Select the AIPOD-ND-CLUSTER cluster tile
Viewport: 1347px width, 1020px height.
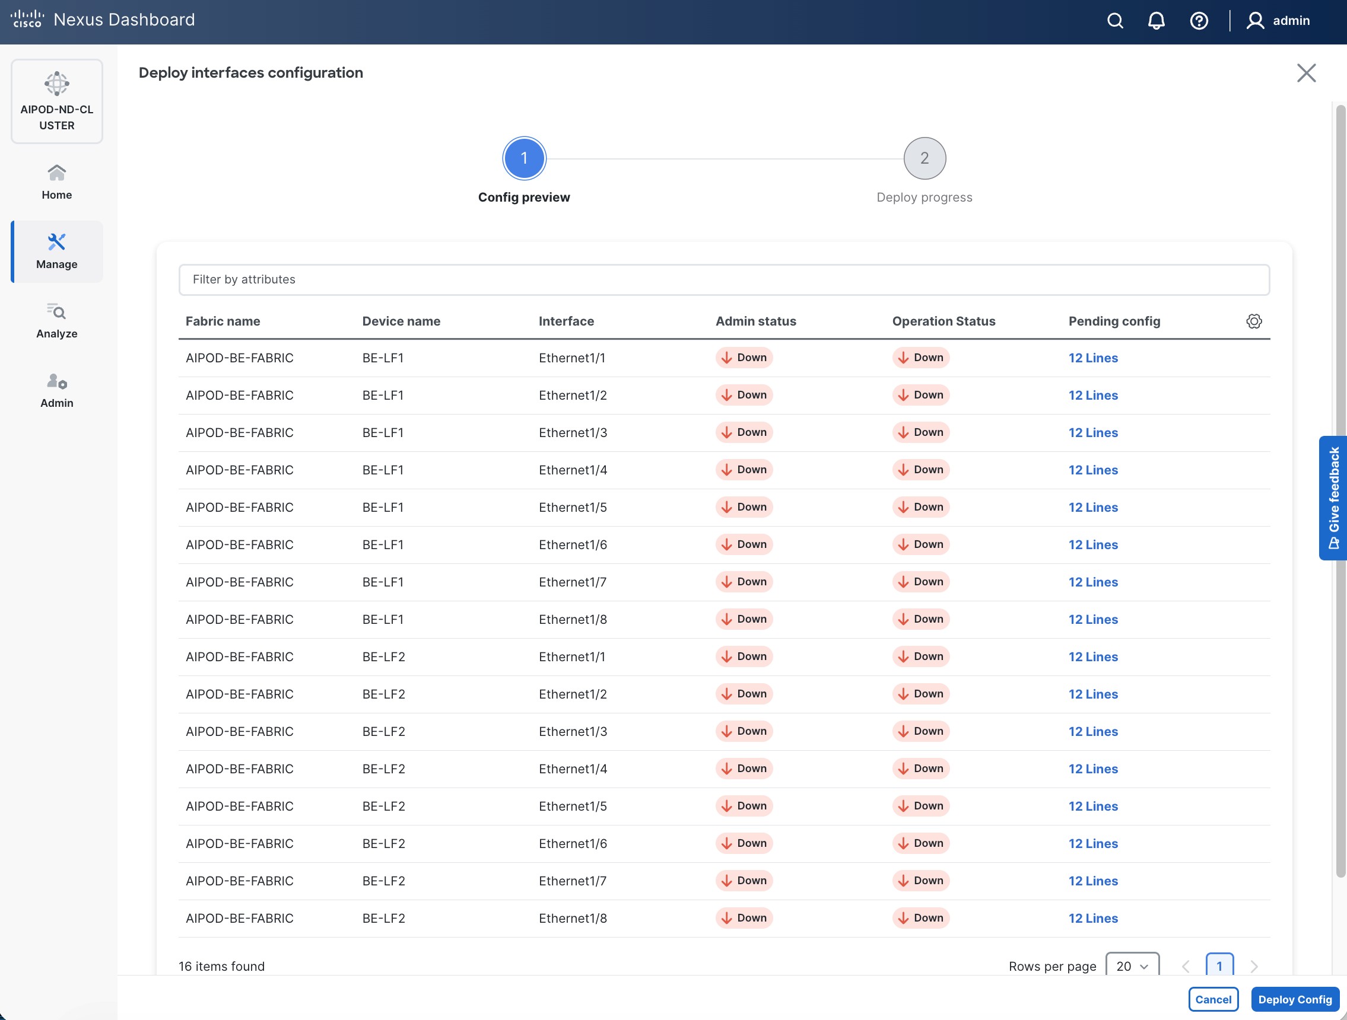pyautogui.click(x=56, y=101)
